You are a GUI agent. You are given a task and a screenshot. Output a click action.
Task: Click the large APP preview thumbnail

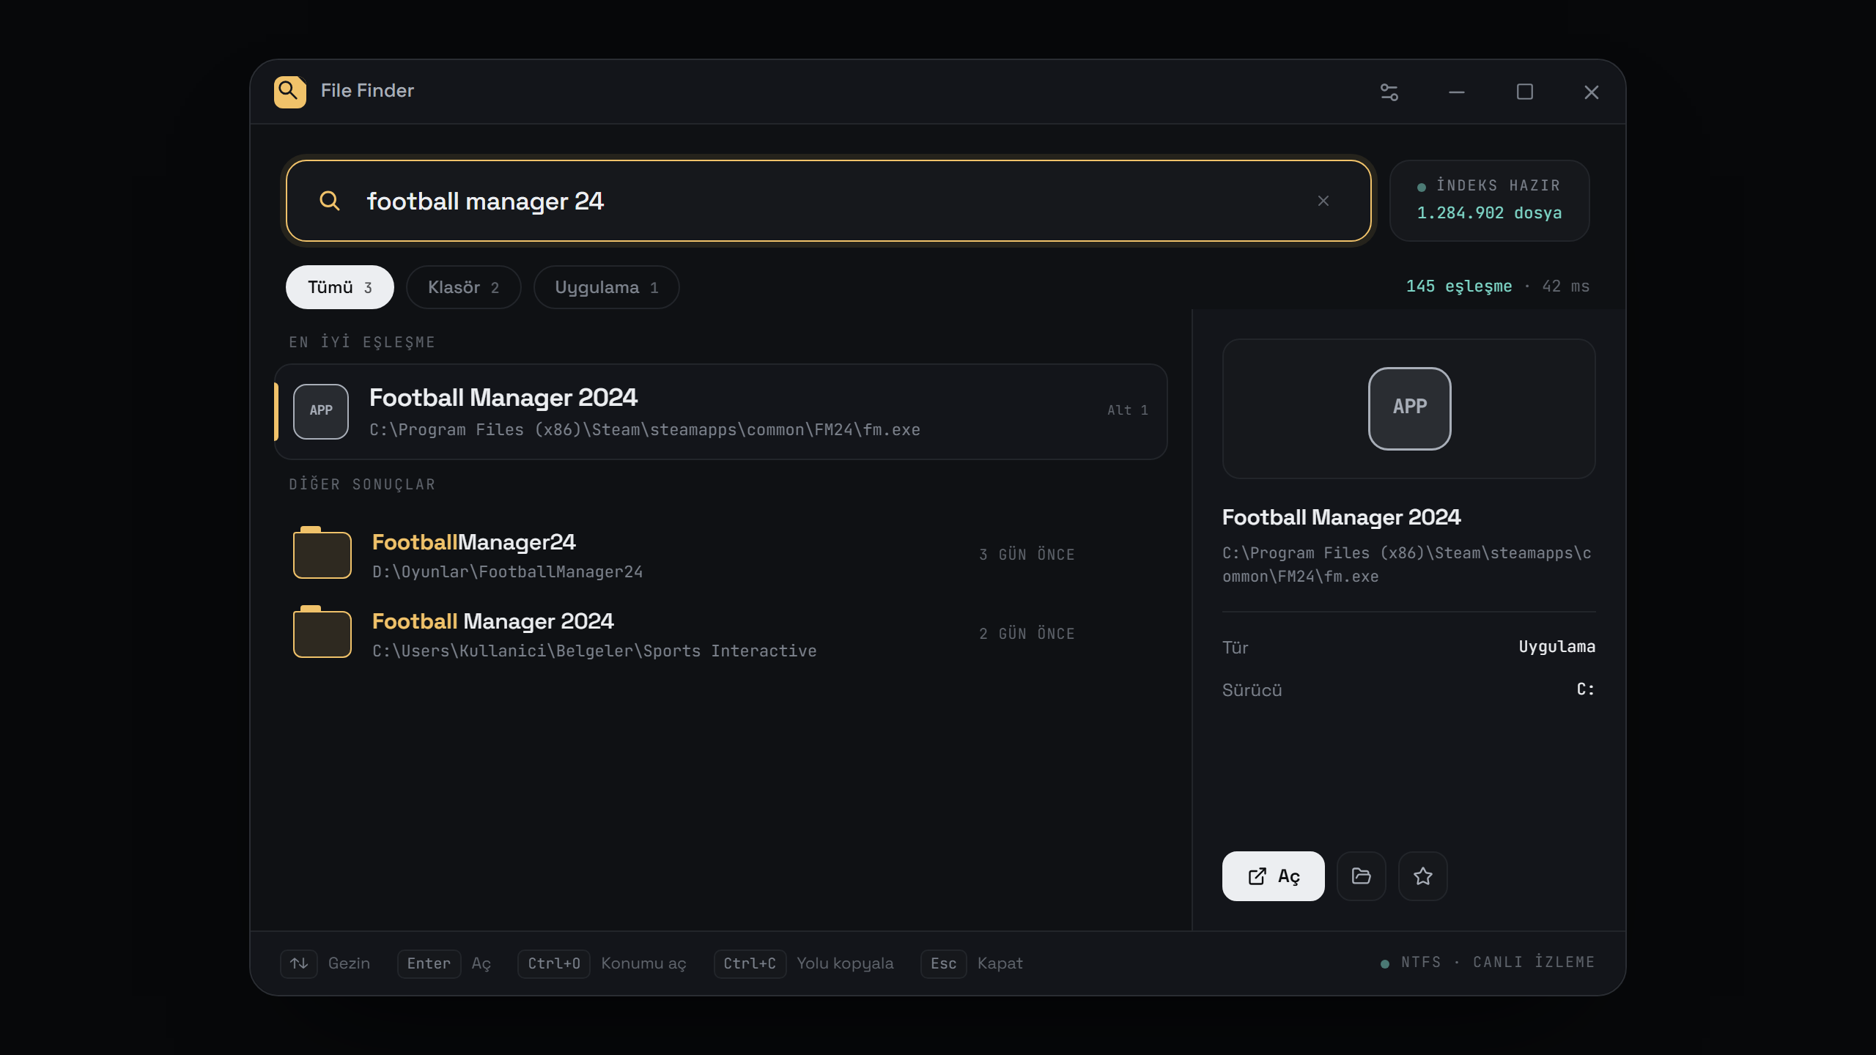point(1410,408)
